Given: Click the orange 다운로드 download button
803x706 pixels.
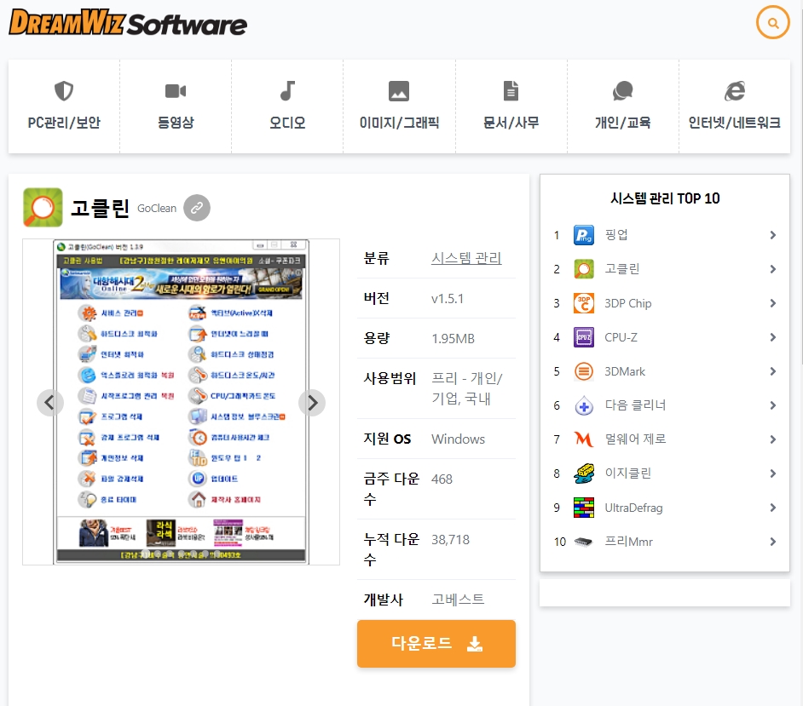Looking at the screenshot, I should [x=436, y=644].
